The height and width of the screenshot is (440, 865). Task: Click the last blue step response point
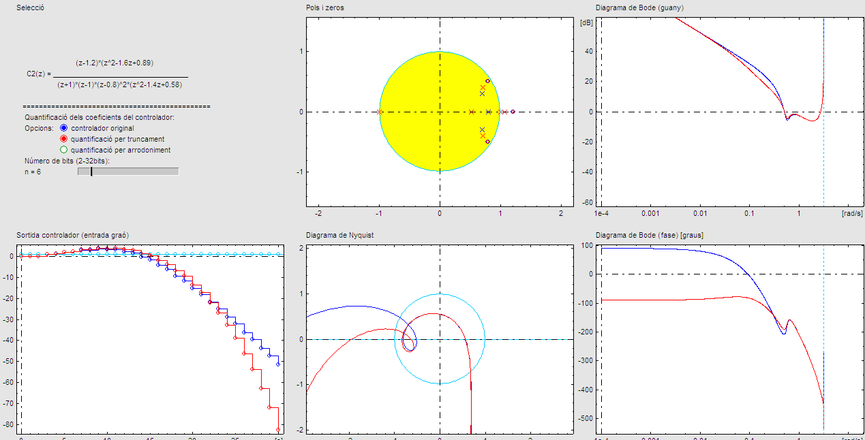click(278, 364)
